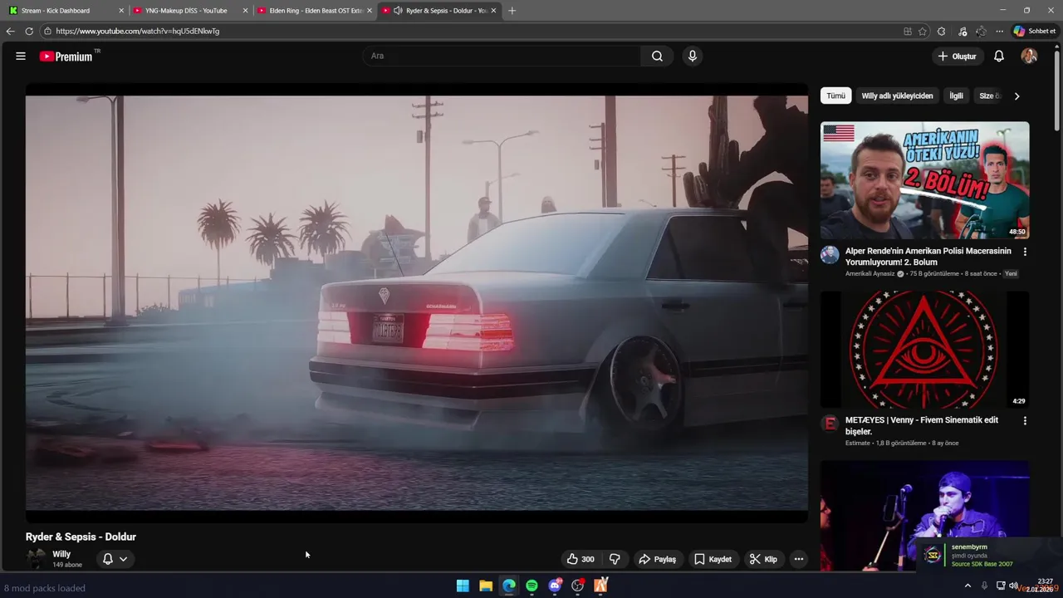Open more actions ellipsis below the video

(x=799, y=559)
